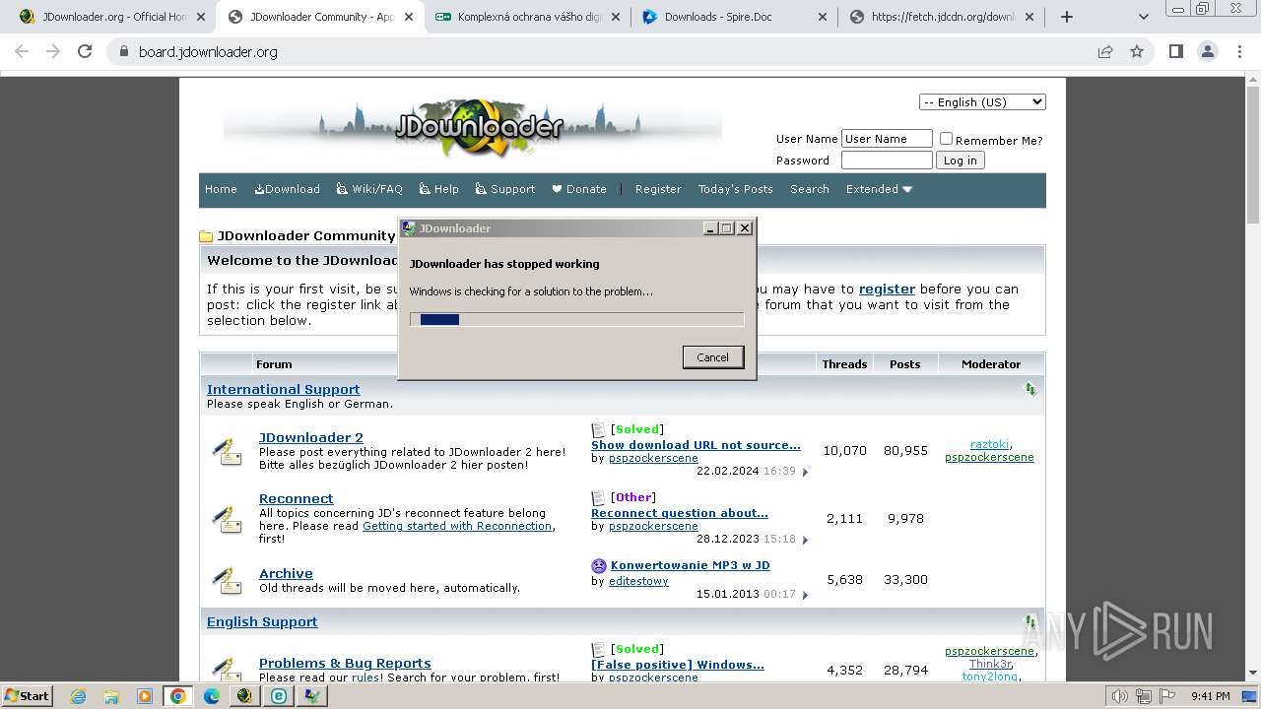Open Internet Explorer from taskbar

click(79, 696)
